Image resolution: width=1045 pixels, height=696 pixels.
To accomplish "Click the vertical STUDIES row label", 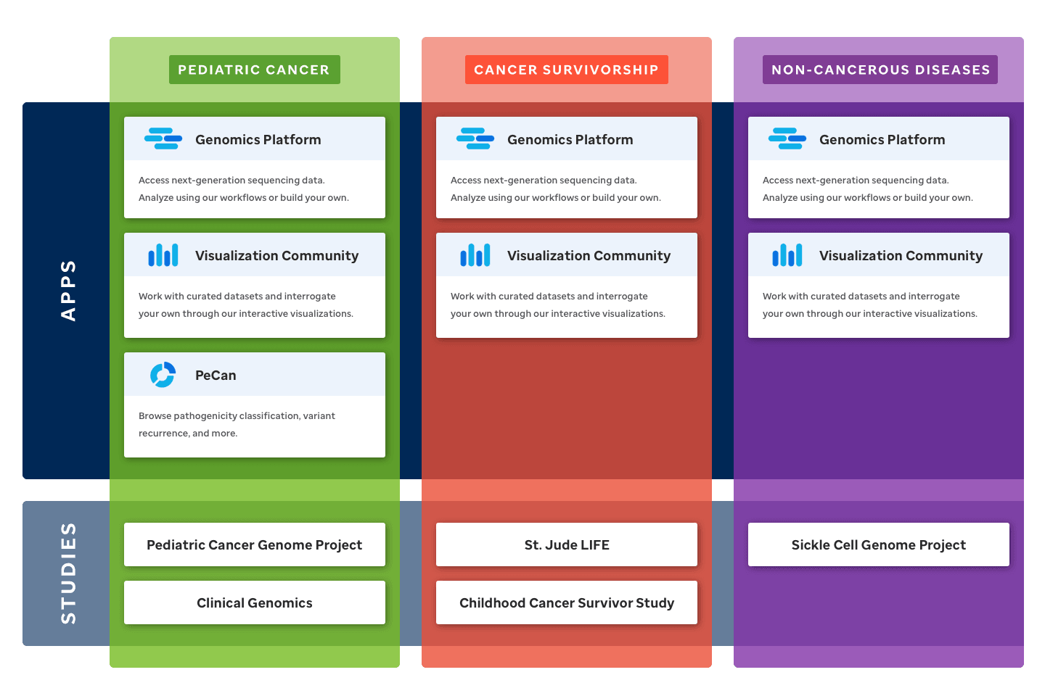I will (x=68, y=573).
